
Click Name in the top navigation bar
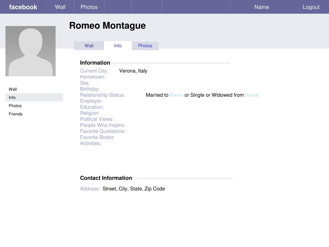pyautogui.click(x=262, y=7)
